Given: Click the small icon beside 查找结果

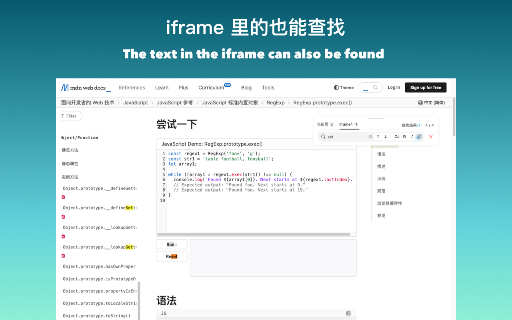Looking at the screenshot, I should [x=420, y=125].
